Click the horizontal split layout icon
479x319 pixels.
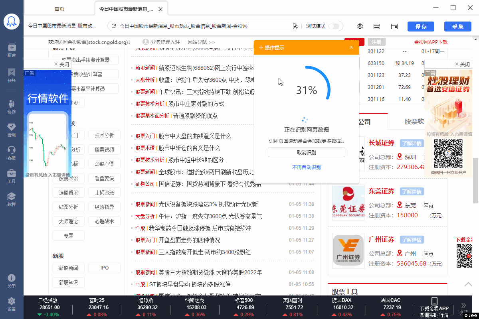click(376, 26)
